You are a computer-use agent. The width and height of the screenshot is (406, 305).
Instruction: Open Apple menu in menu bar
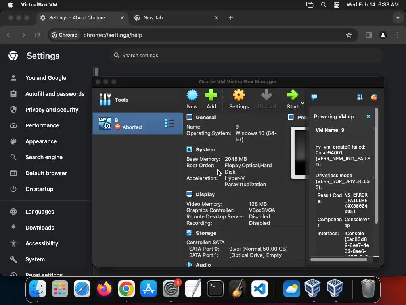coord(10,5)
